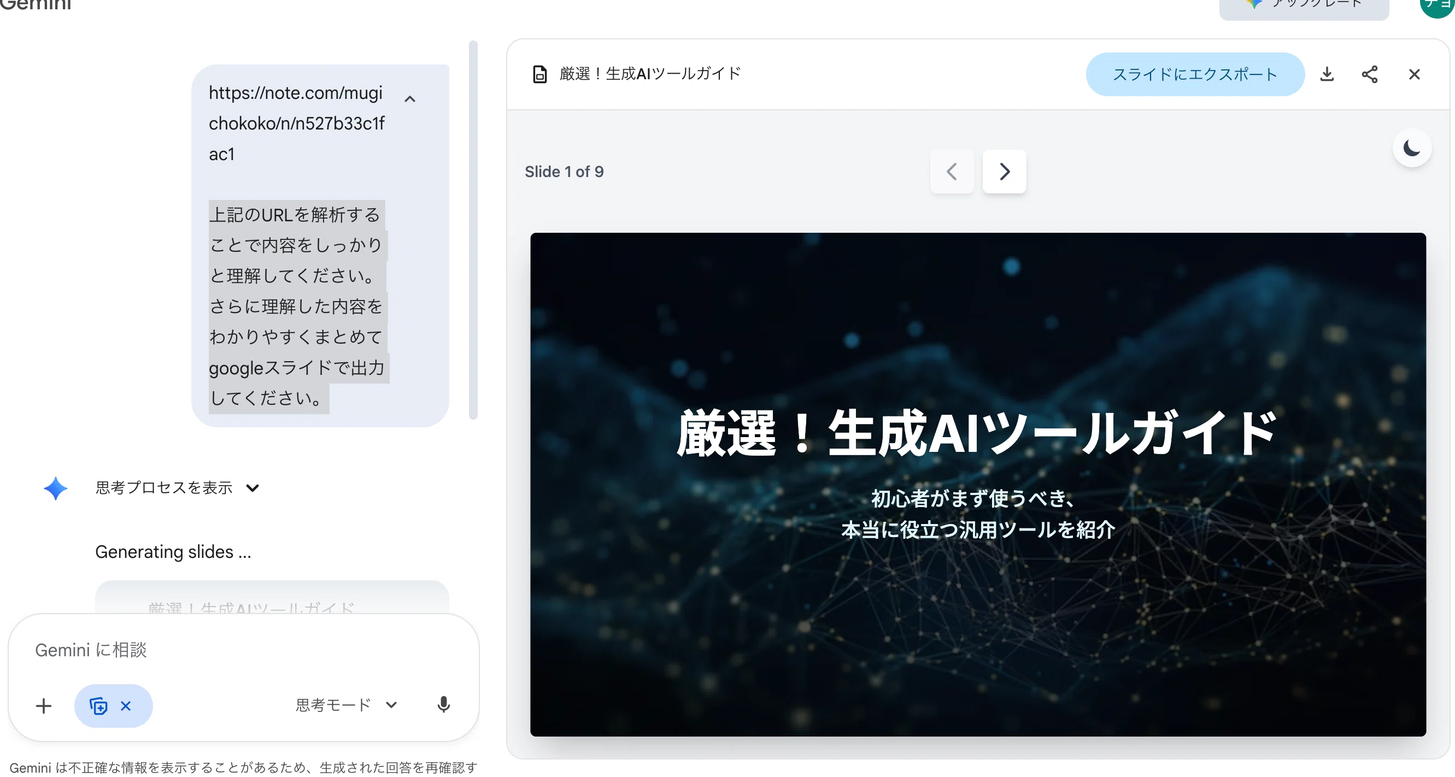Share the slide deck

click(1370, 74)
